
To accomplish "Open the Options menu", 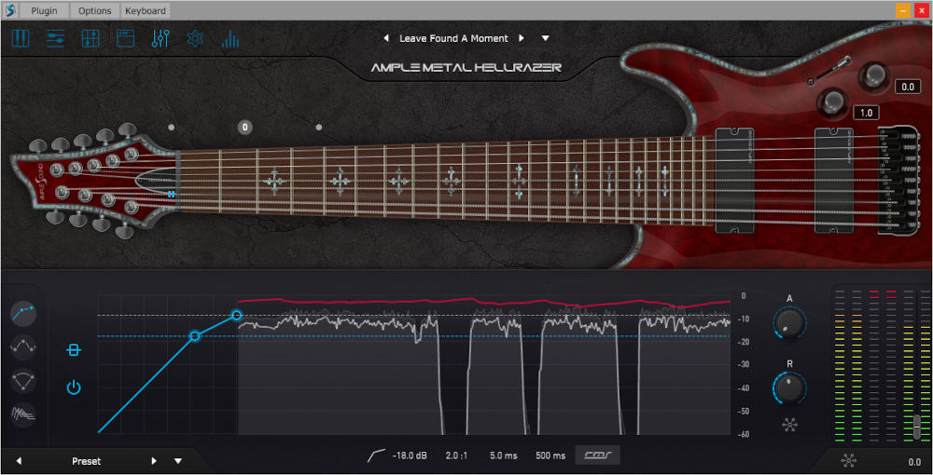I will pos(94,10).
